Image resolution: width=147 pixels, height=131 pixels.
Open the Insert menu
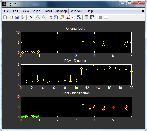tap(36, 11)
